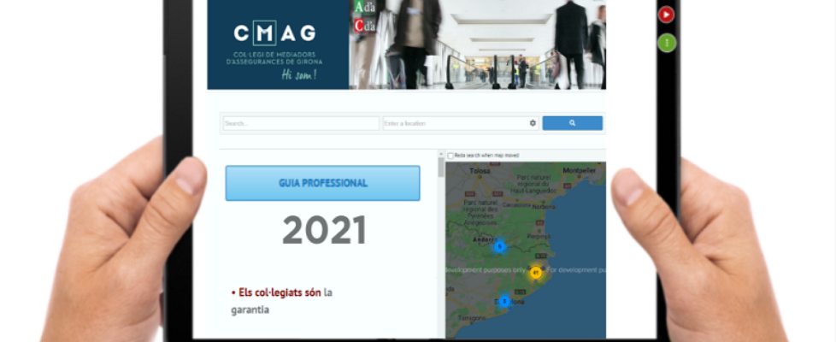Image resolution: width=836 pixels, height=342 pixels.
Task: Click the results list scrollbar thumb
Action: tap(441, 167)
